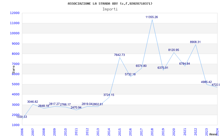
Task: Click the 1000 y-axis tick label
Action: (x=15, y=125)
